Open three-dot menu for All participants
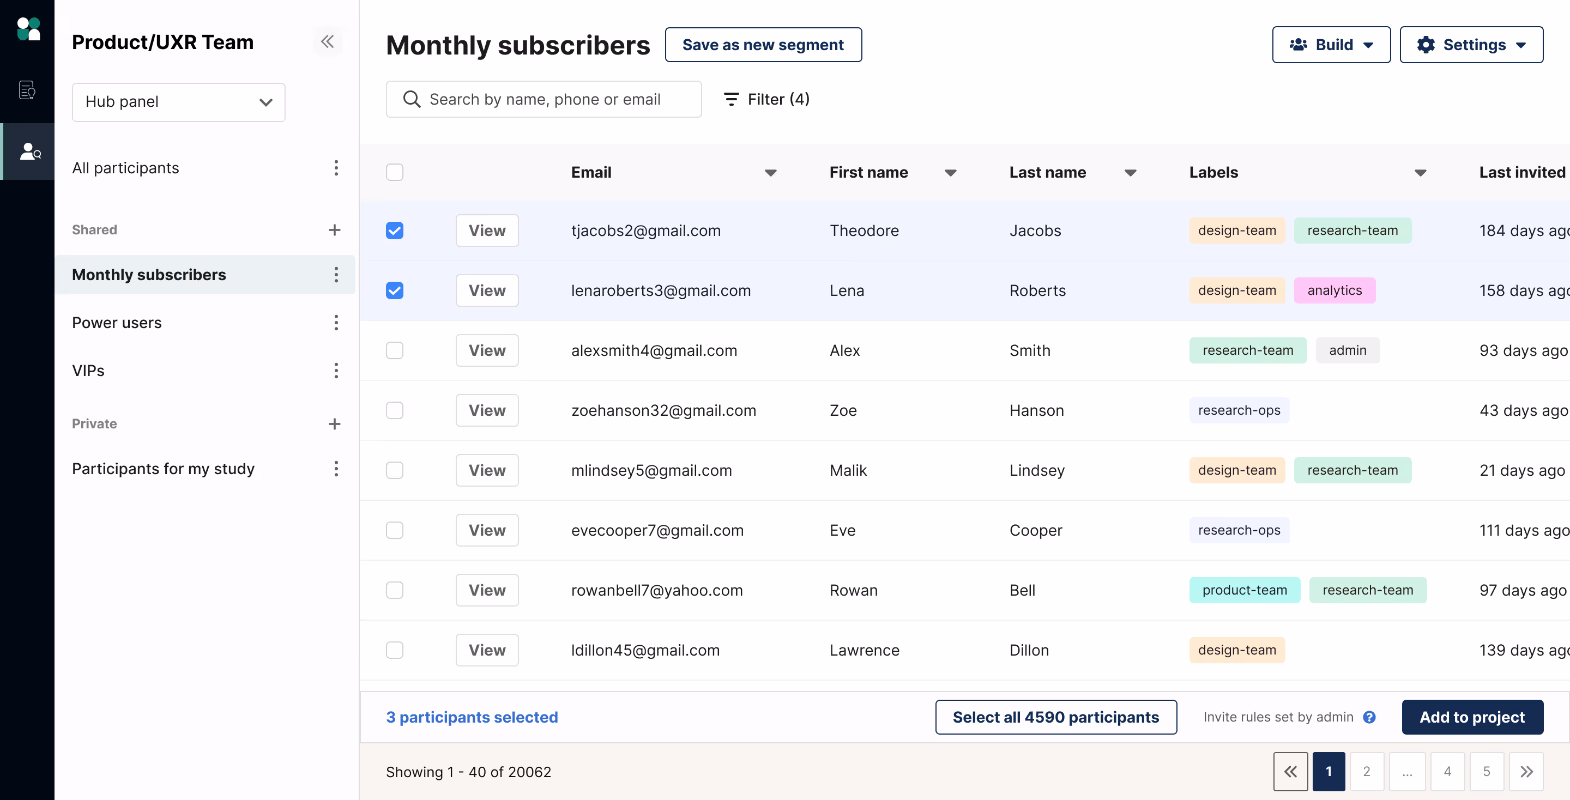The width and height of the screenshot is (1570, 800). tap(336, 167)
